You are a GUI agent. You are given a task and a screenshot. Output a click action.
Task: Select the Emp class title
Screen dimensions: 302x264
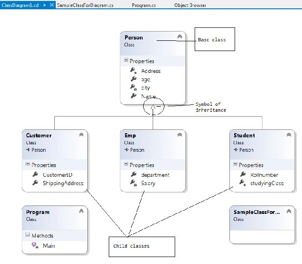(x=130, y=135)
